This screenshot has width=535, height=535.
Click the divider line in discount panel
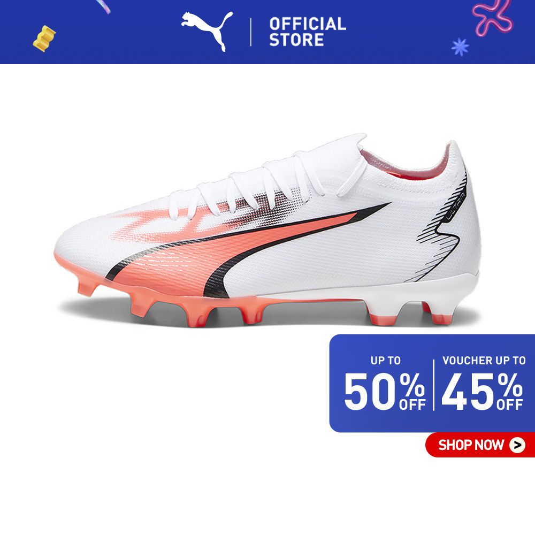coord(434,385)
